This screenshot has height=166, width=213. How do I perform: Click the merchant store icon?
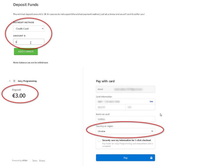(x=14, y=81)
